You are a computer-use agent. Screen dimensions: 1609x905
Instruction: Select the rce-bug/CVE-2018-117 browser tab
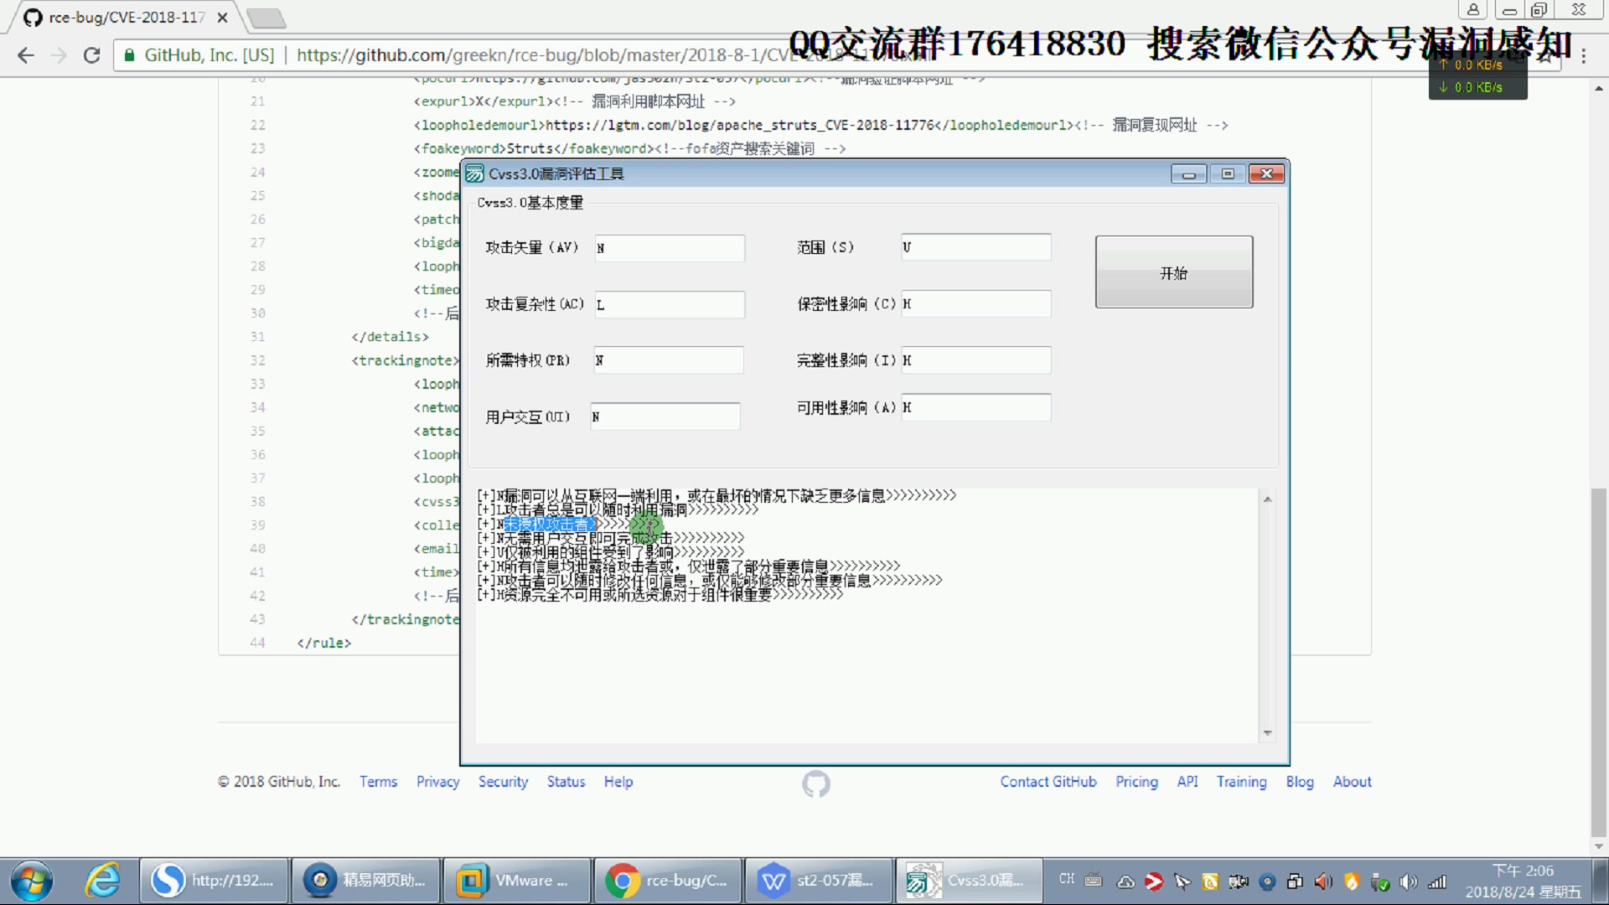[126, 17]
